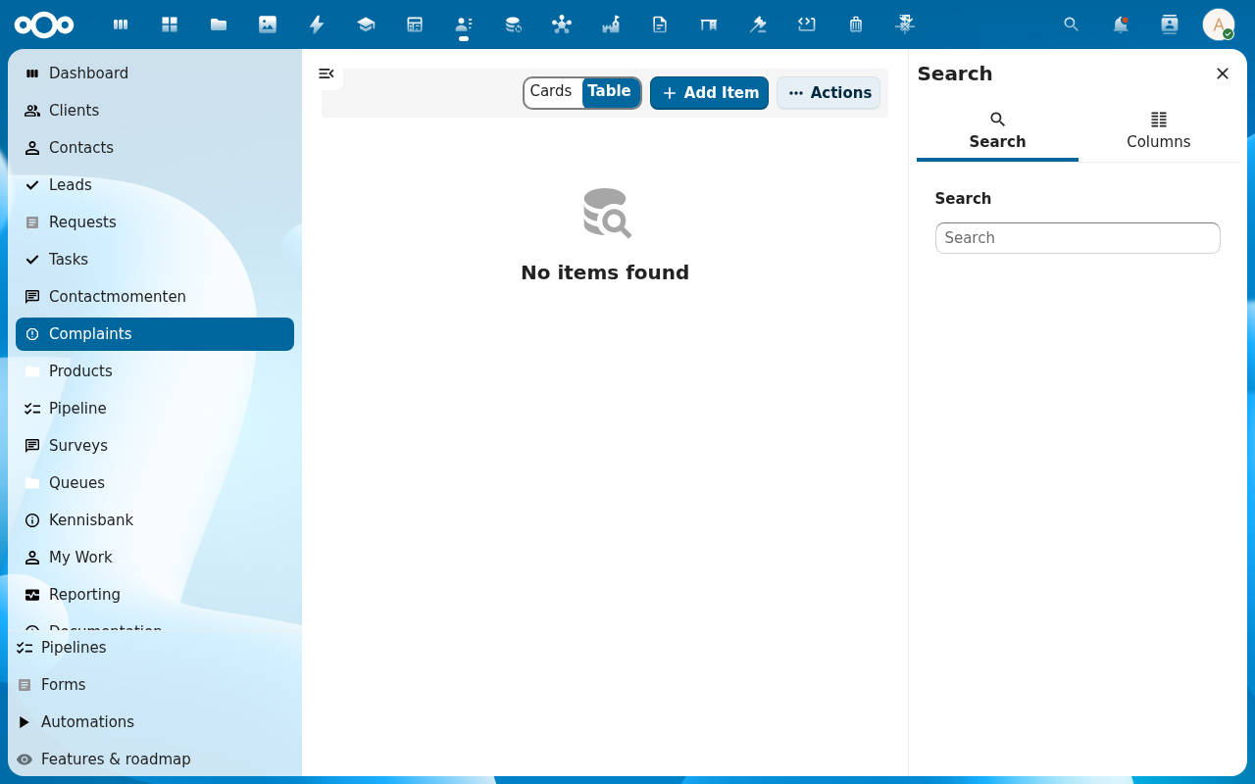This screenshot has height=784, width=1255.
Task: Open Forms settings entry
Action: [x=155, y=685]
